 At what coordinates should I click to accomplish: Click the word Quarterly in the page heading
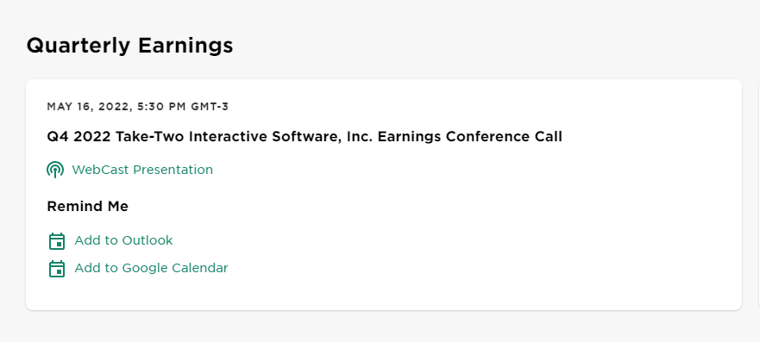point(79,46)
